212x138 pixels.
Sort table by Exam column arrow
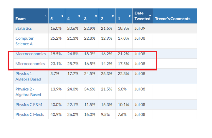pos(46,15)
